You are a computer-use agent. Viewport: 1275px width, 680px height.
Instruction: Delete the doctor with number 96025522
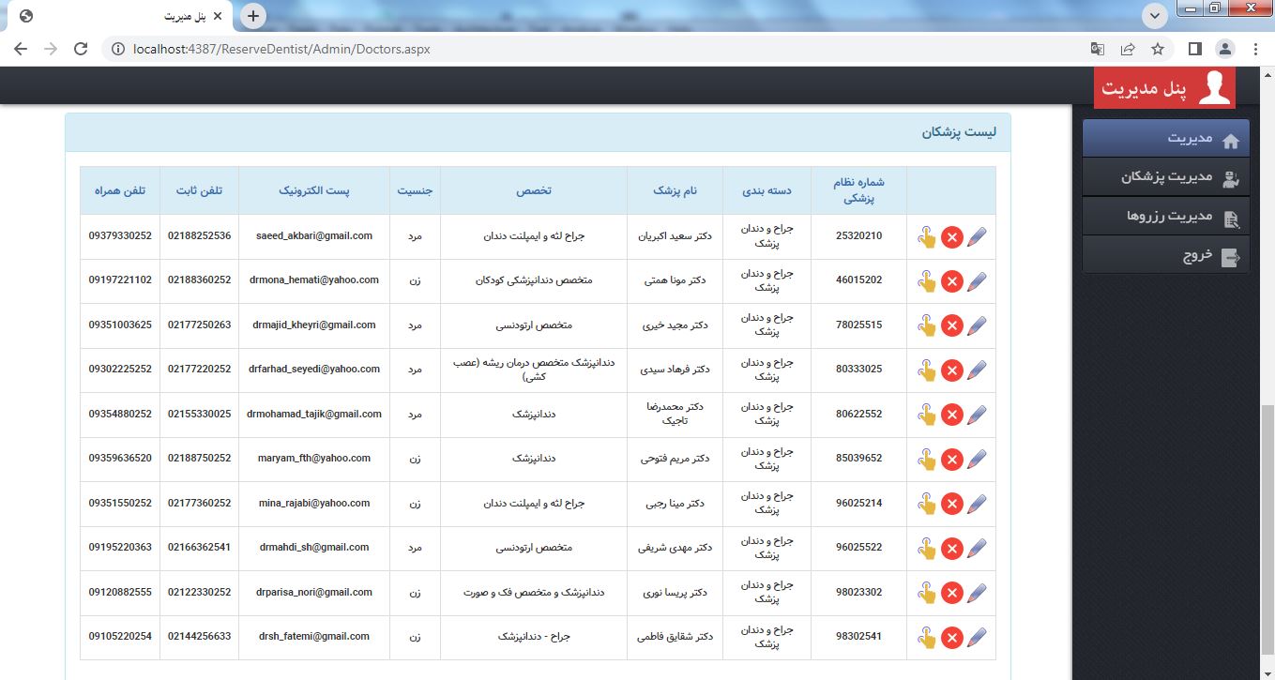pyautogui.click(x=951, y=549)
